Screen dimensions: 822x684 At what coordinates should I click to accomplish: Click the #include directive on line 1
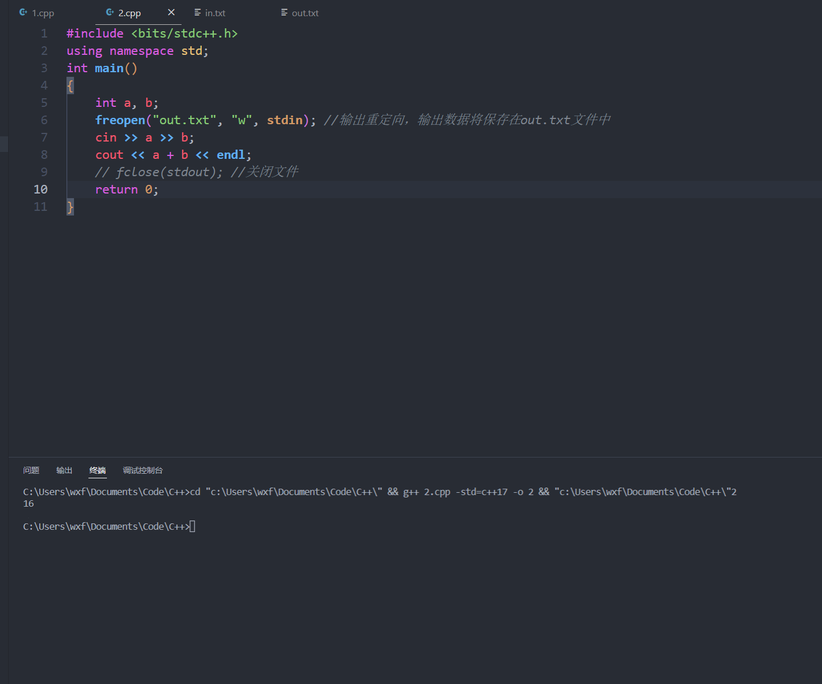click(94, 33)
